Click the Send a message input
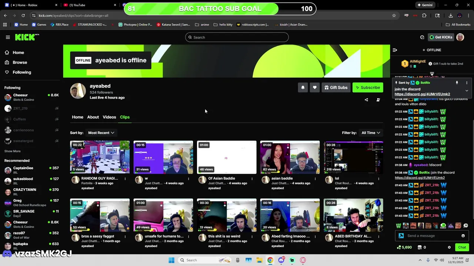Image resolution: width=474 pixels, height=266 pixels. 431,236
